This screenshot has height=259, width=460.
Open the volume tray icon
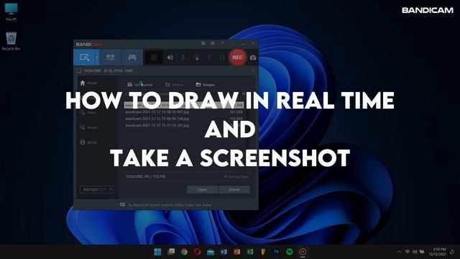[x=415, y=252]
